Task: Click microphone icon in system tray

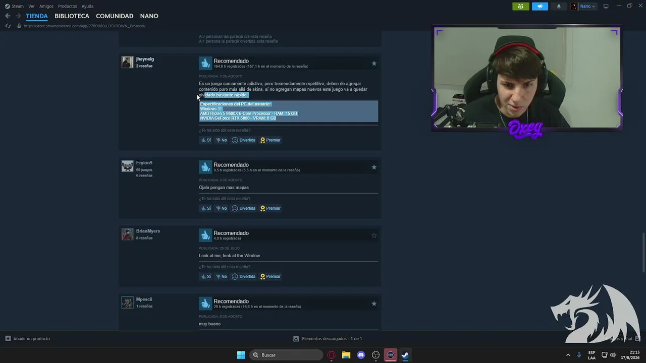Action: point(579,355)
